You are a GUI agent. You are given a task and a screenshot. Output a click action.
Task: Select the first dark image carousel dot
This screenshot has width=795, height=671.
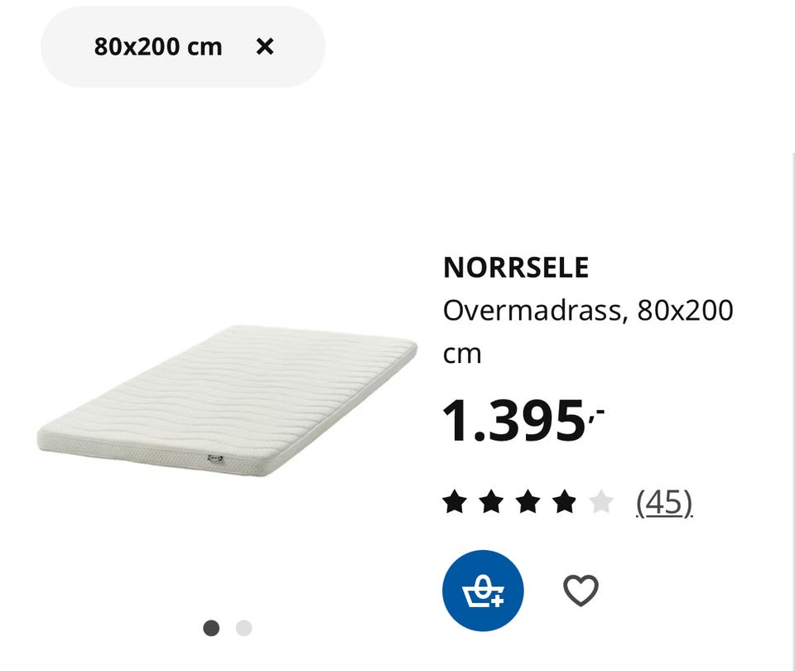(x=211, y=628)
